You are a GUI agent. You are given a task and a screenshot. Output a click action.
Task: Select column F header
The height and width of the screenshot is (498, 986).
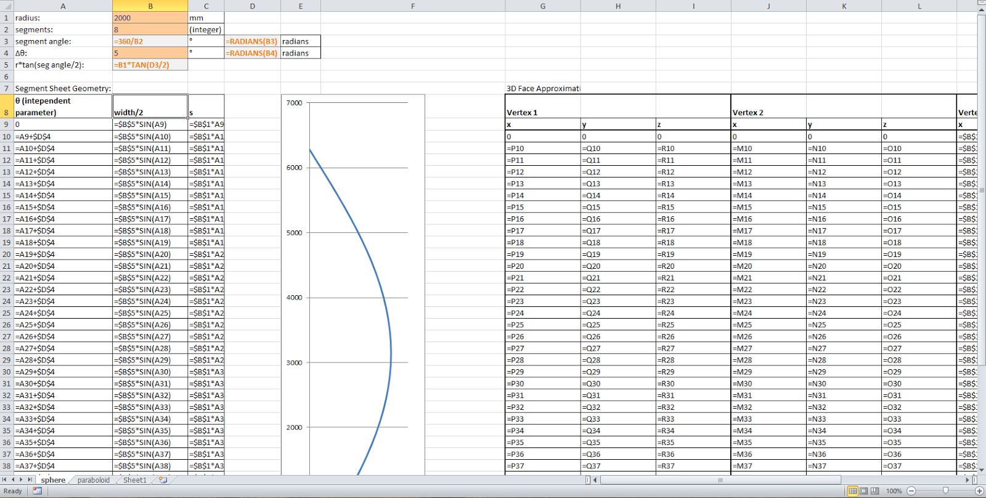point(413,6)
